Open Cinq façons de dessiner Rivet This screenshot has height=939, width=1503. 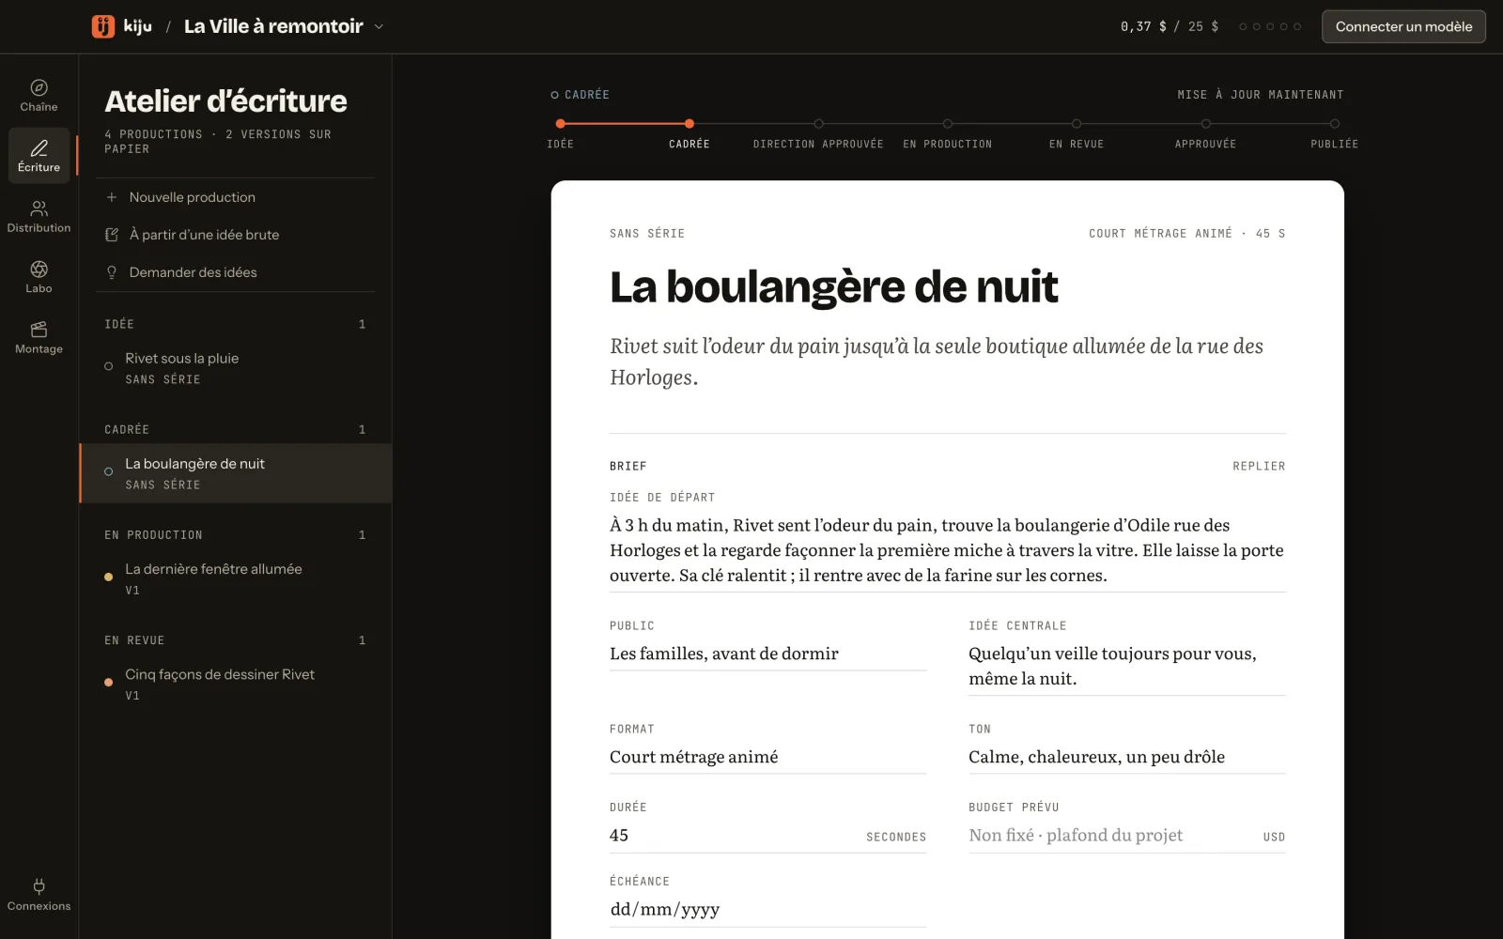coord(236,684)
